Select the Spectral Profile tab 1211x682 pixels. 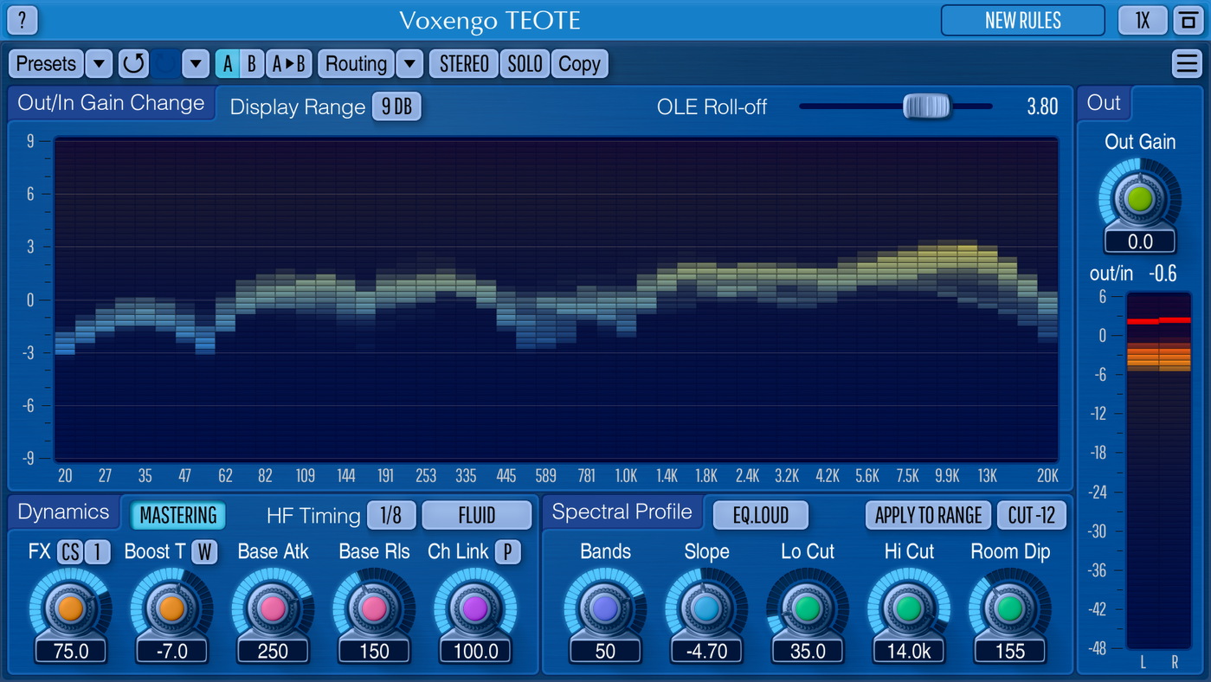pyautogui.click(x=622, y=512)
